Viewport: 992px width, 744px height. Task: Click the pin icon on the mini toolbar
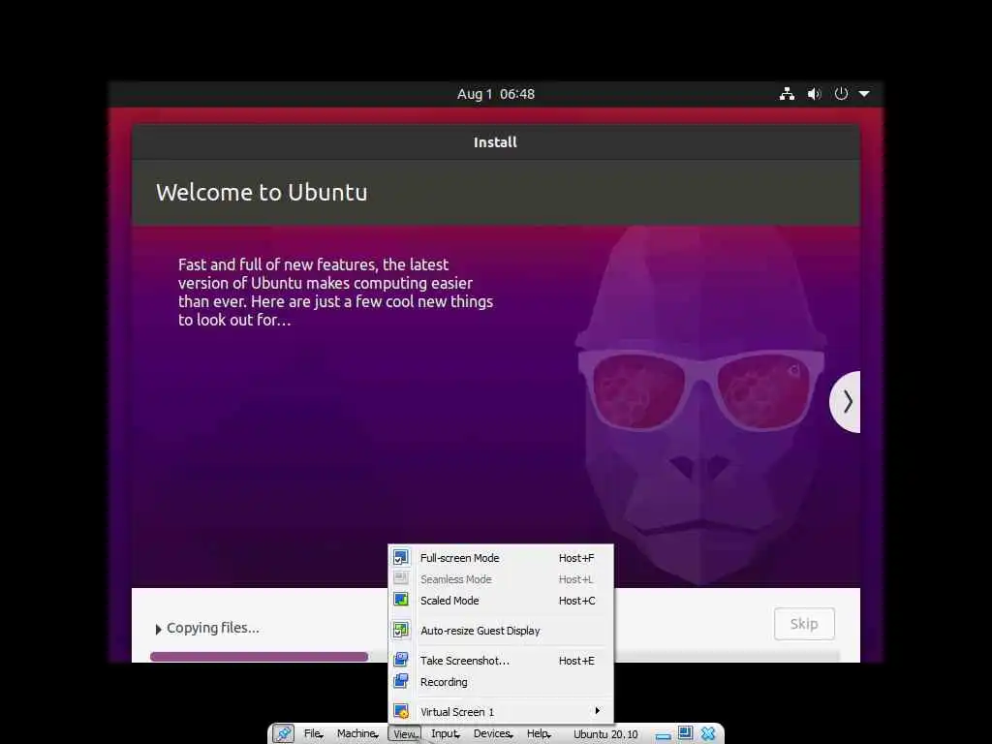[x=283, y=733]
